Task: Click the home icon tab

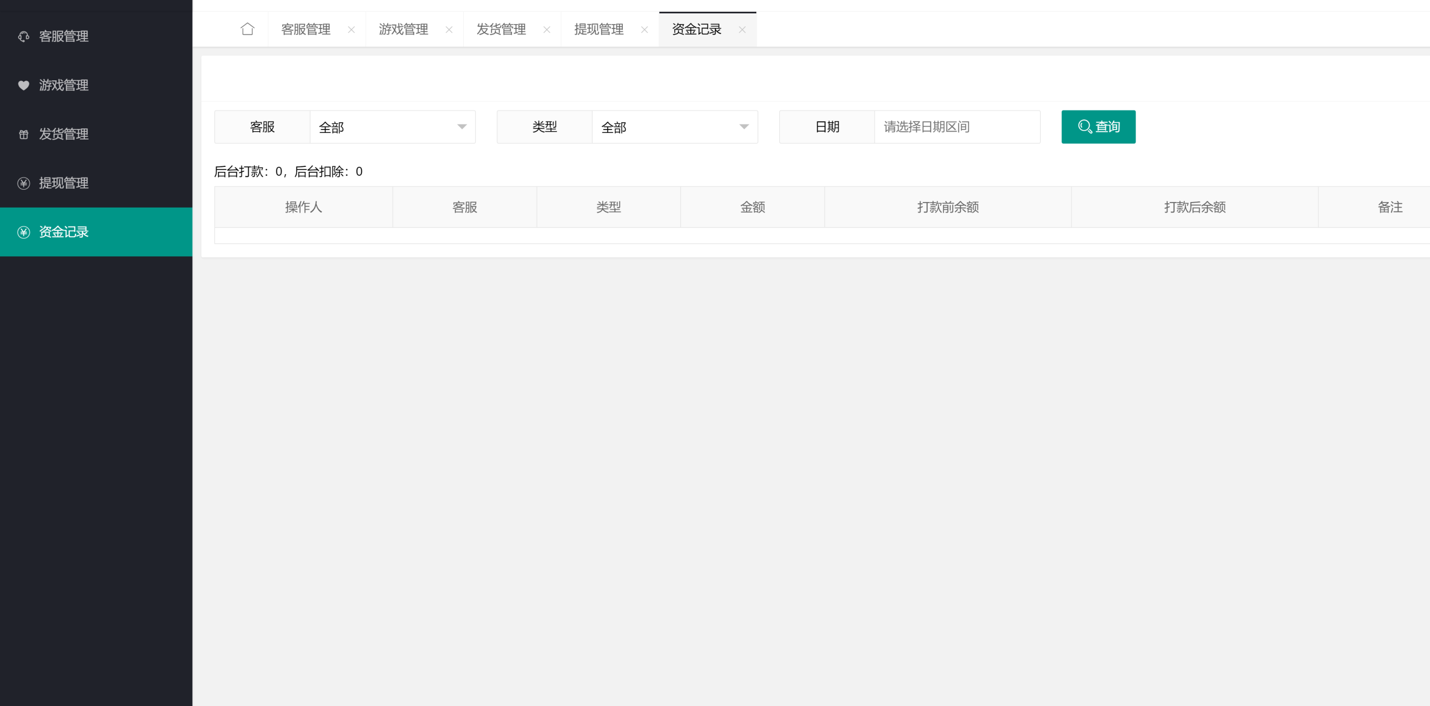Action: coord(247,29)
